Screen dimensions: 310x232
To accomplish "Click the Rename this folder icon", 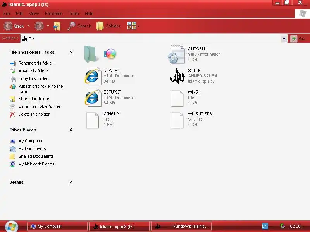I will coord(13,63).
